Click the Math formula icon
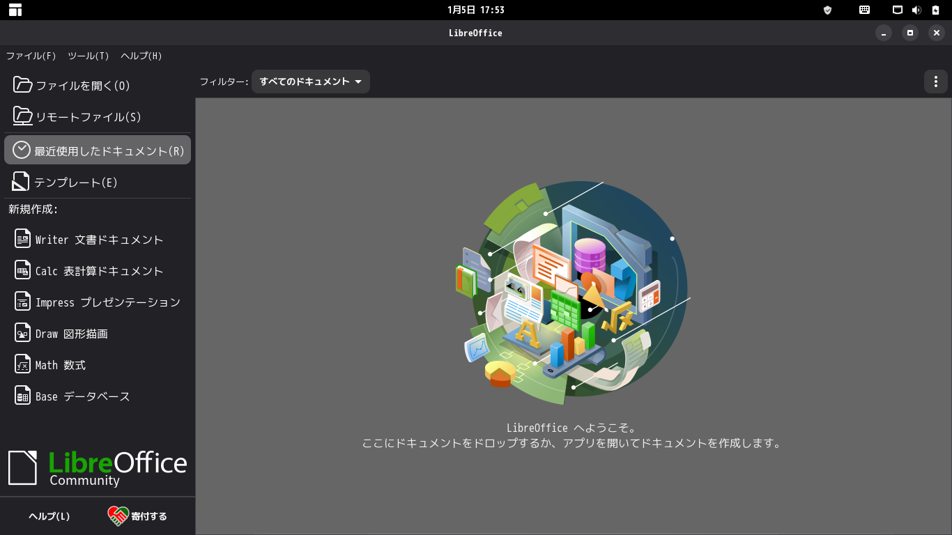The width and height of the screenshot is (952, 535). point(23,364)
